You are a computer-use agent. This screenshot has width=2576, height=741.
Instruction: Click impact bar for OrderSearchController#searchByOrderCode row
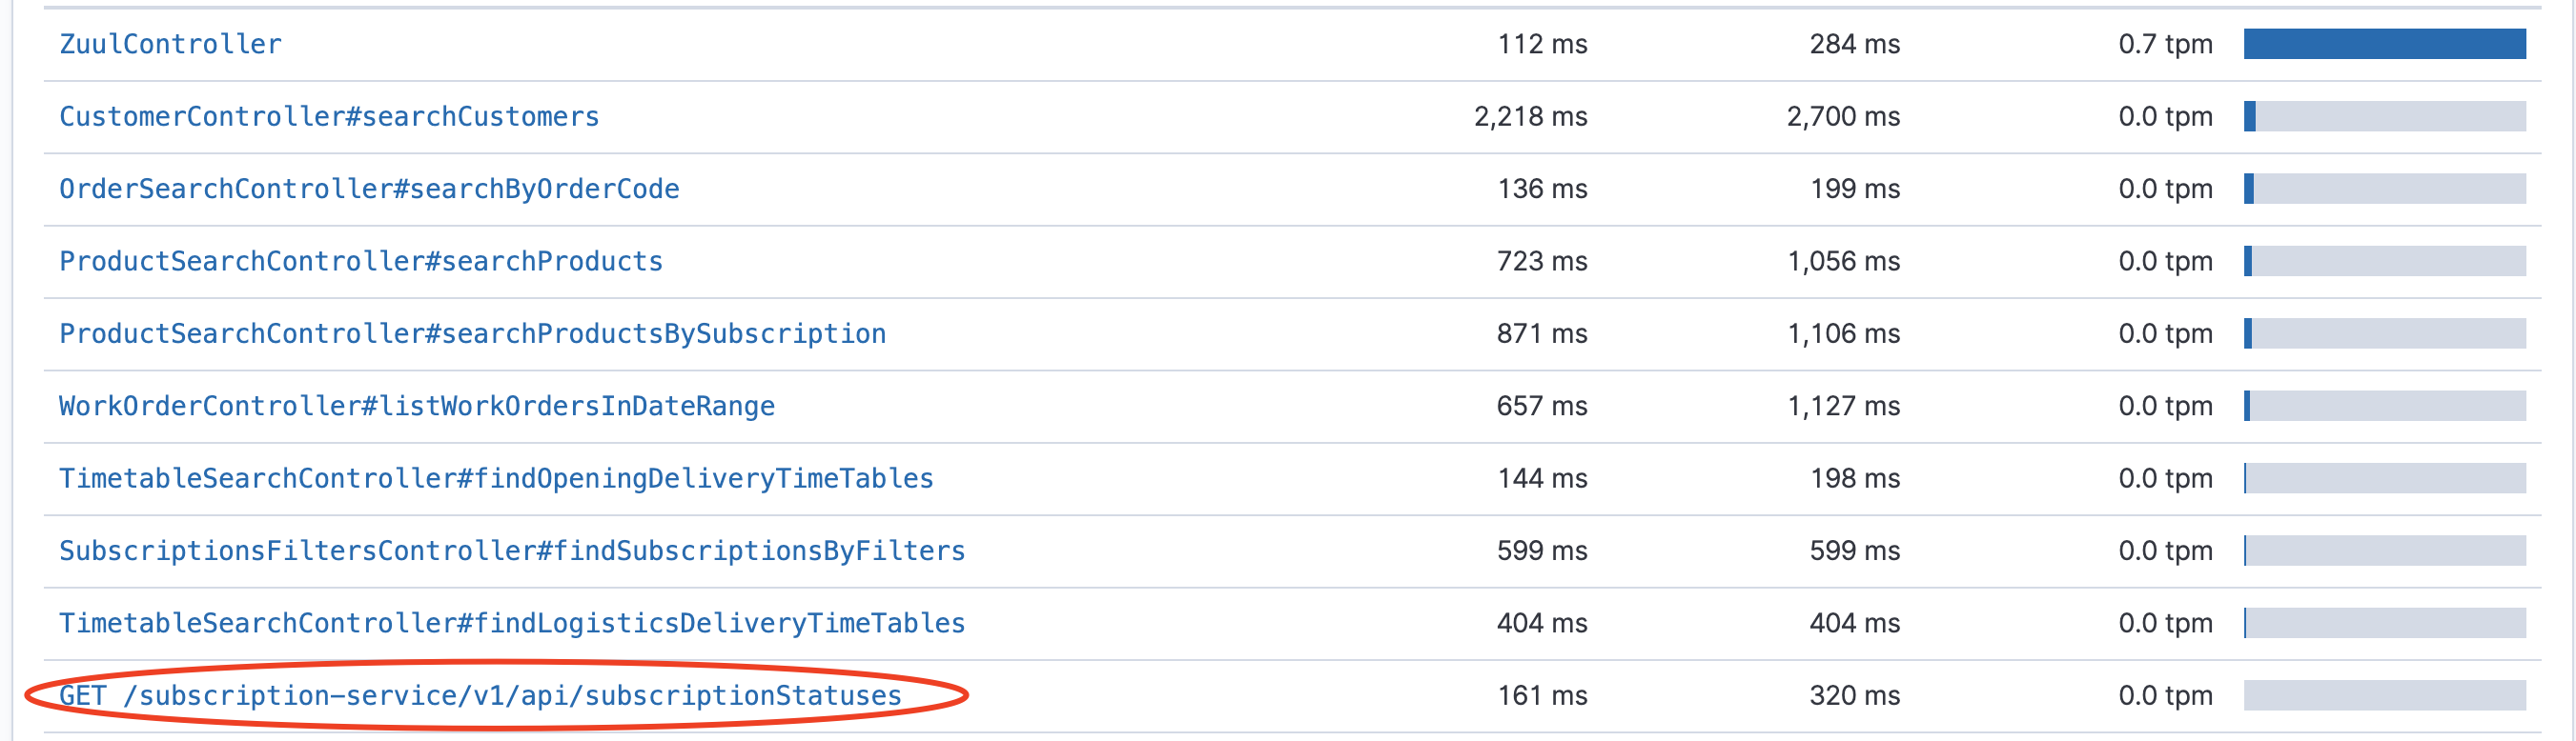click(x=2384, y=189)
